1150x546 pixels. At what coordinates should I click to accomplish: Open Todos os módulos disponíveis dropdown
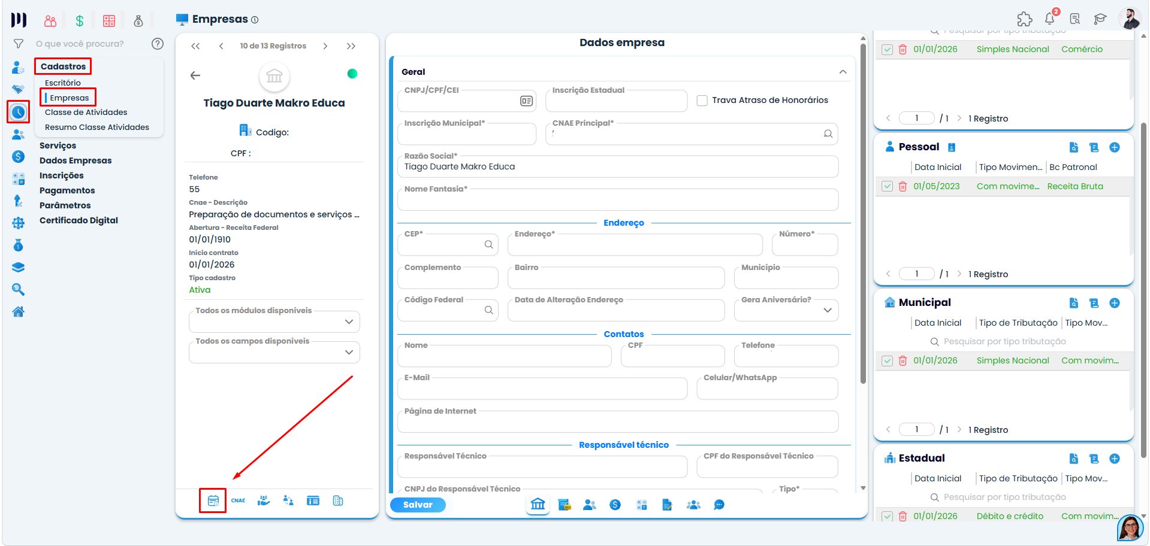pyautogui.click(x=274, y=321)
